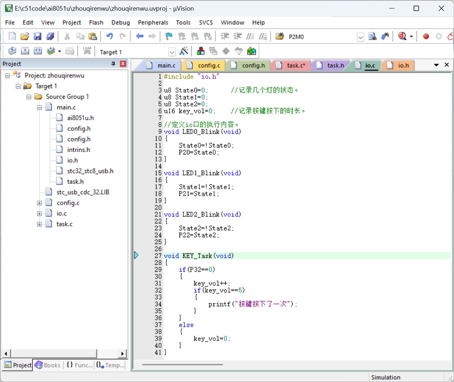Viewport: 454px width, 382px height.
Task: Click the editor horizontal scrollbar thumb
Action: pyautogui.click(x=182, y=364)
